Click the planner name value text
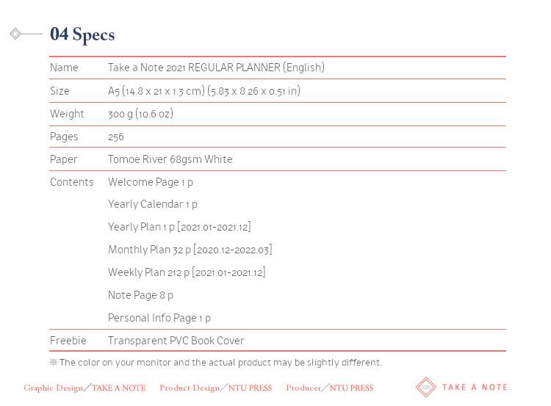This screenshot has width=551, height=406. 216,68
